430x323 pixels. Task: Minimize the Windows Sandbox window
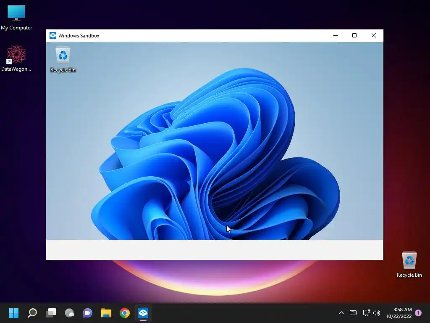click(x=336, y=35)
